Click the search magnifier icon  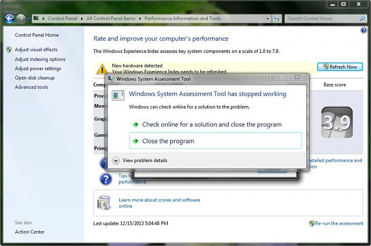(362, 18)
